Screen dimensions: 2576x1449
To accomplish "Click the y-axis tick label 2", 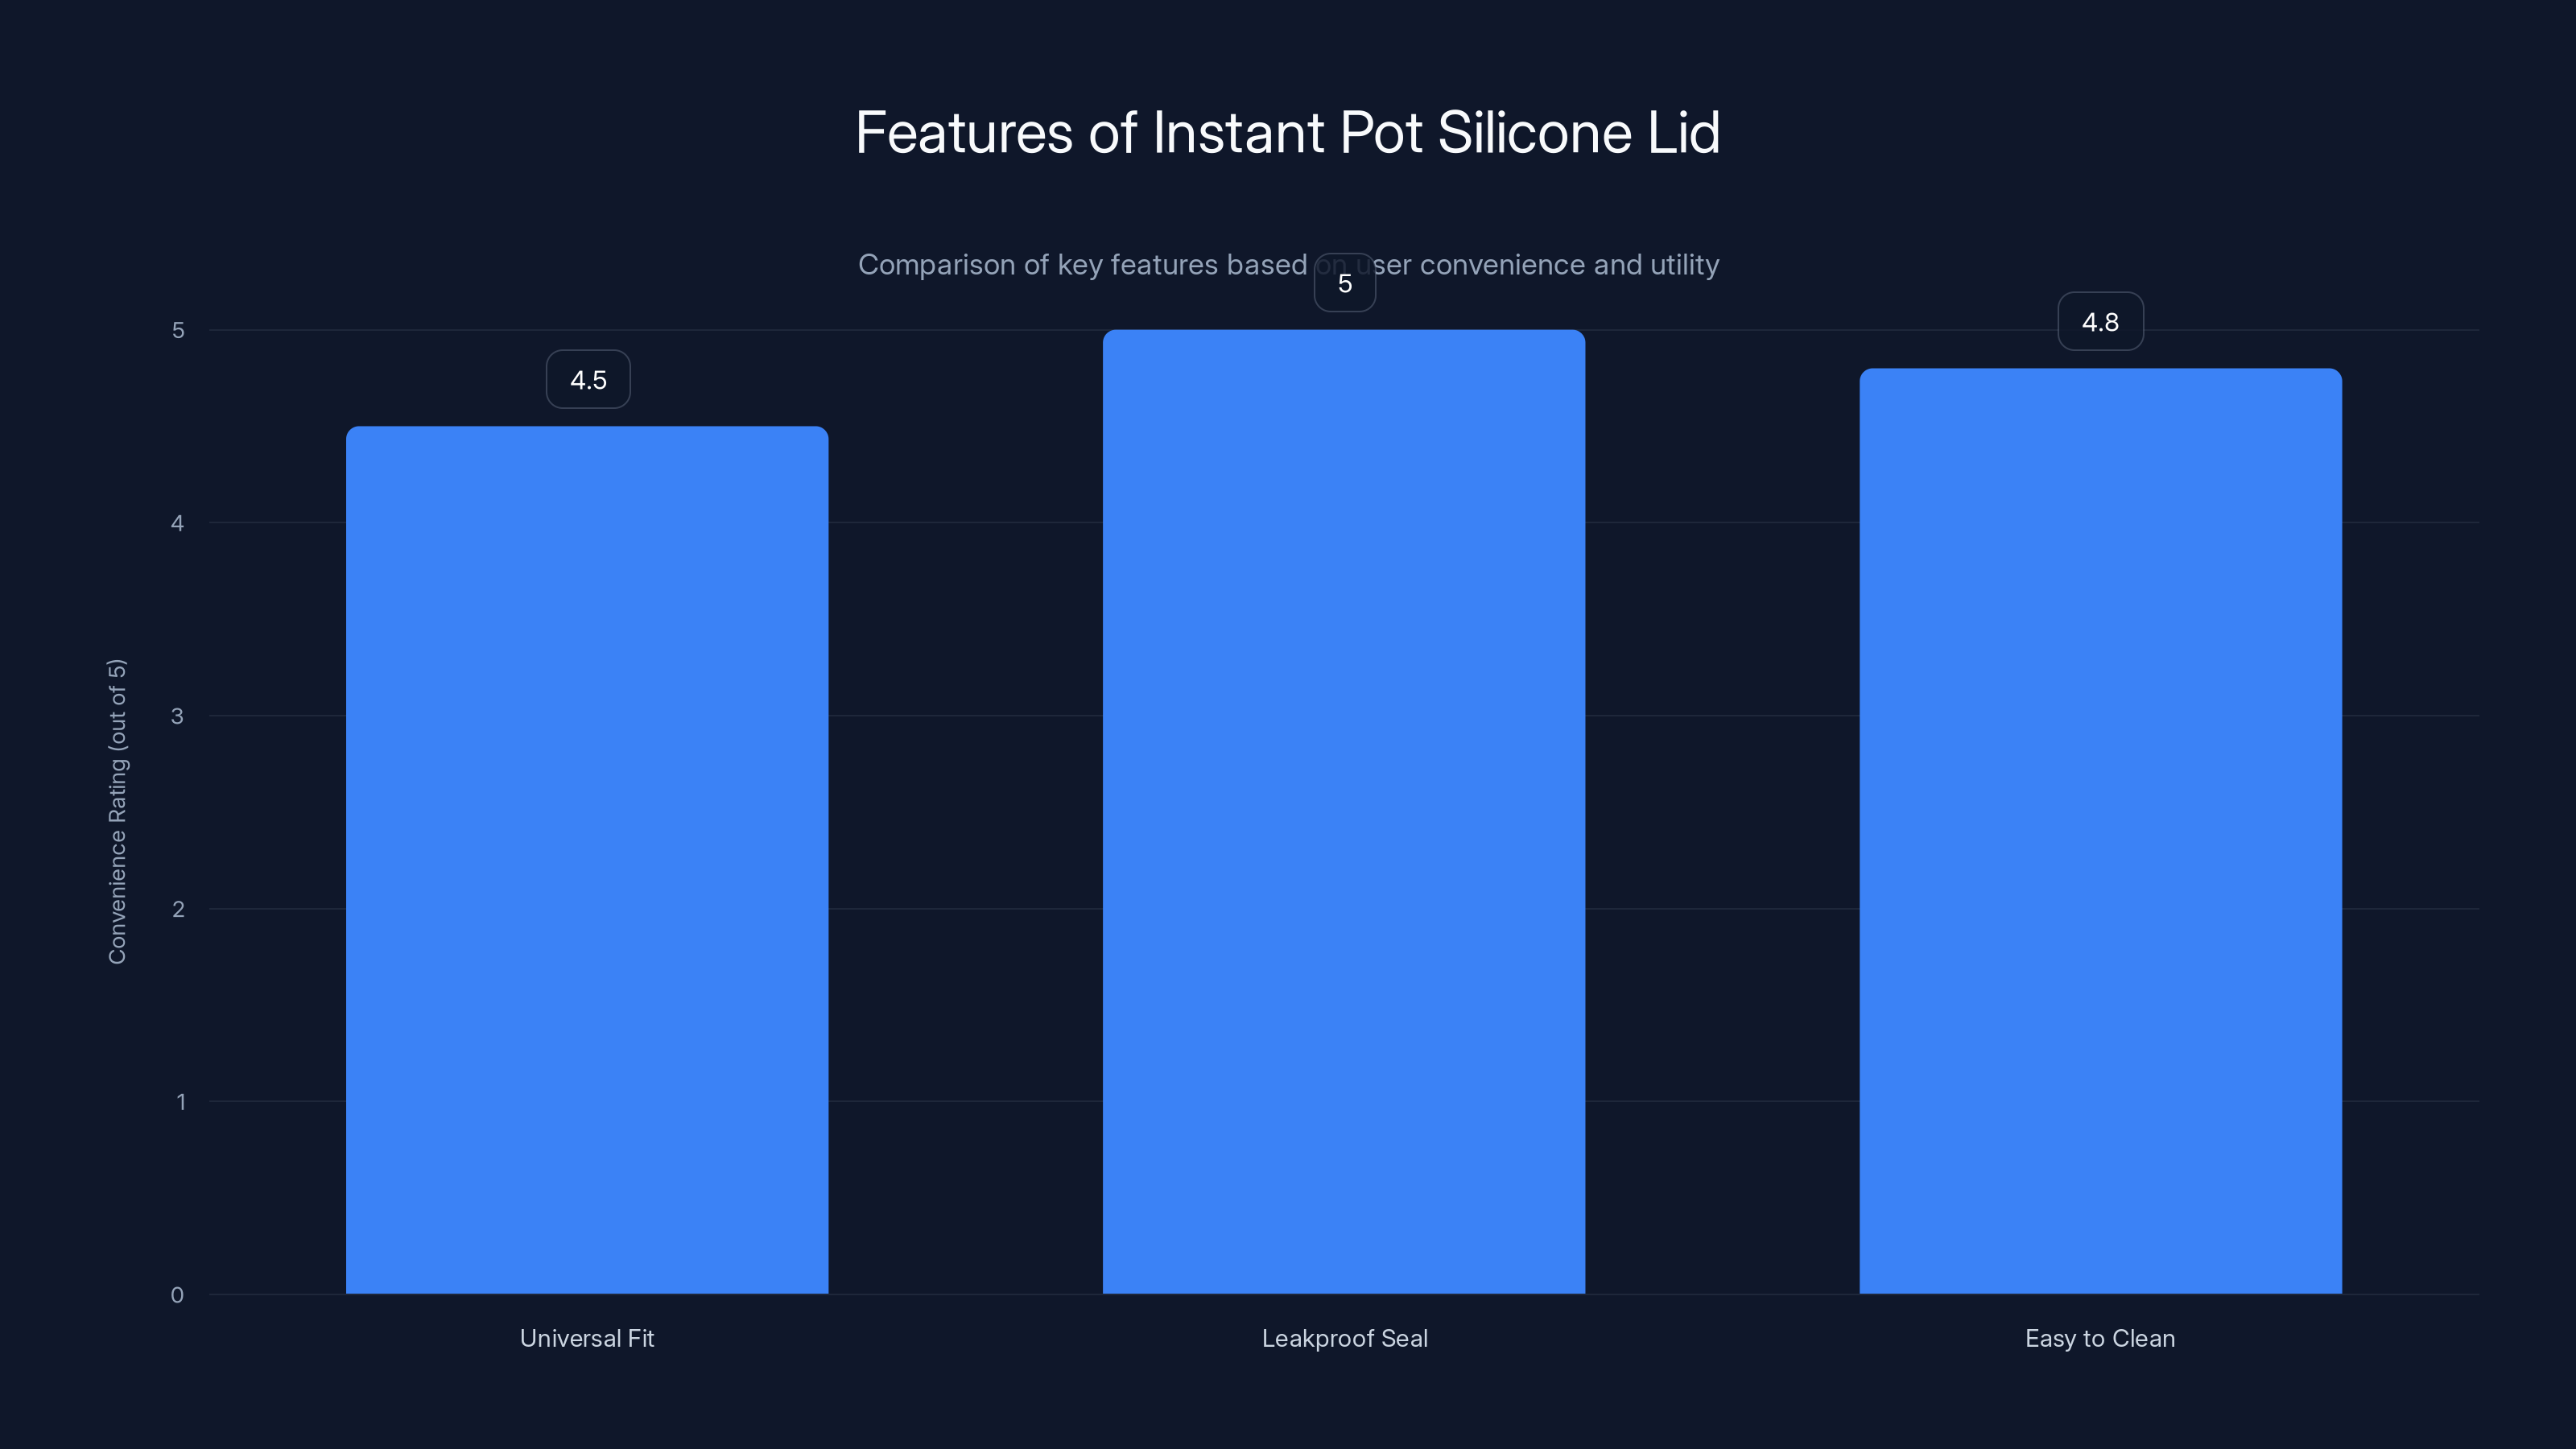I will tap(178, 909).
